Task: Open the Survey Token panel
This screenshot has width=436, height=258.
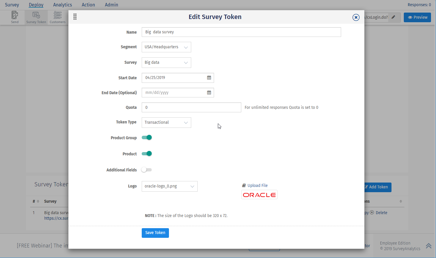Action: click(x=36, y=17)
